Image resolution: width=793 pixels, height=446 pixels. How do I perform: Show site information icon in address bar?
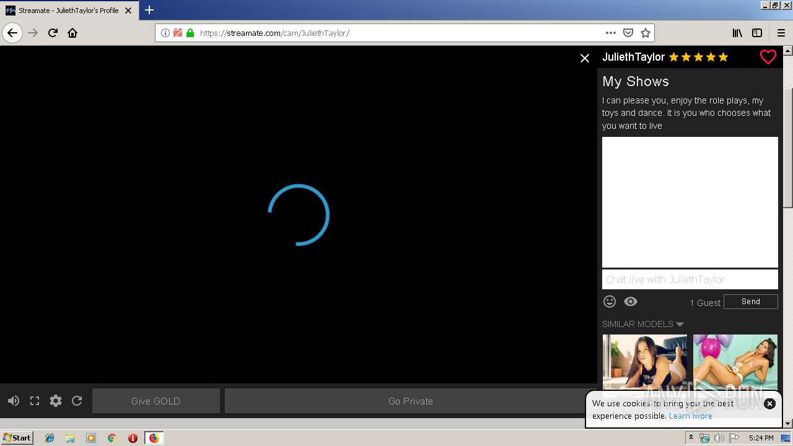tap(165, 33)
